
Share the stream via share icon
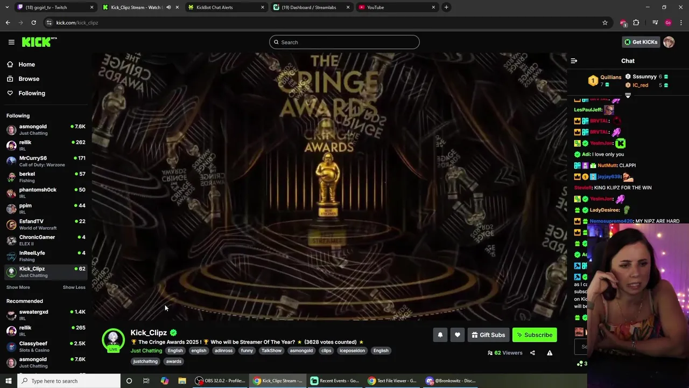(532, 353)
